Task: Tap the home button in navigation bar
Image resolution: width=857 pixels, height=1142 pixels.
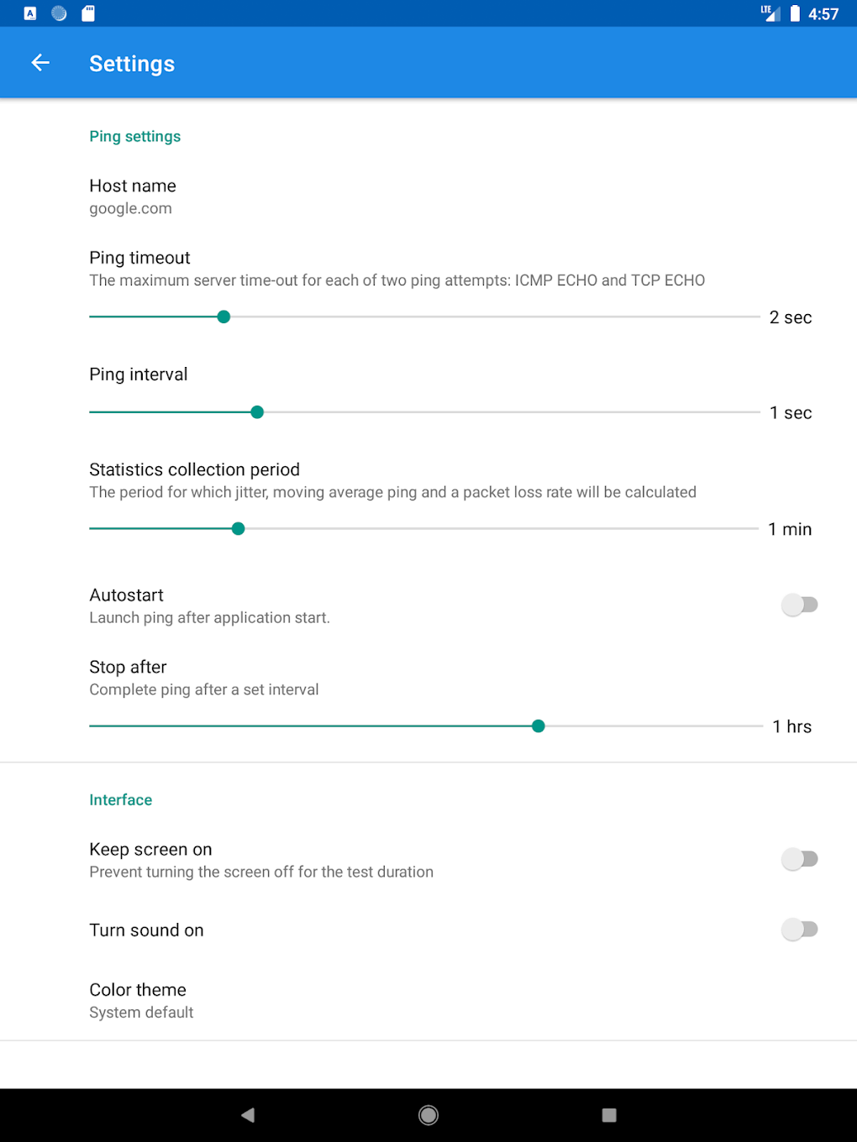Action: click(x=428, y=1114)
